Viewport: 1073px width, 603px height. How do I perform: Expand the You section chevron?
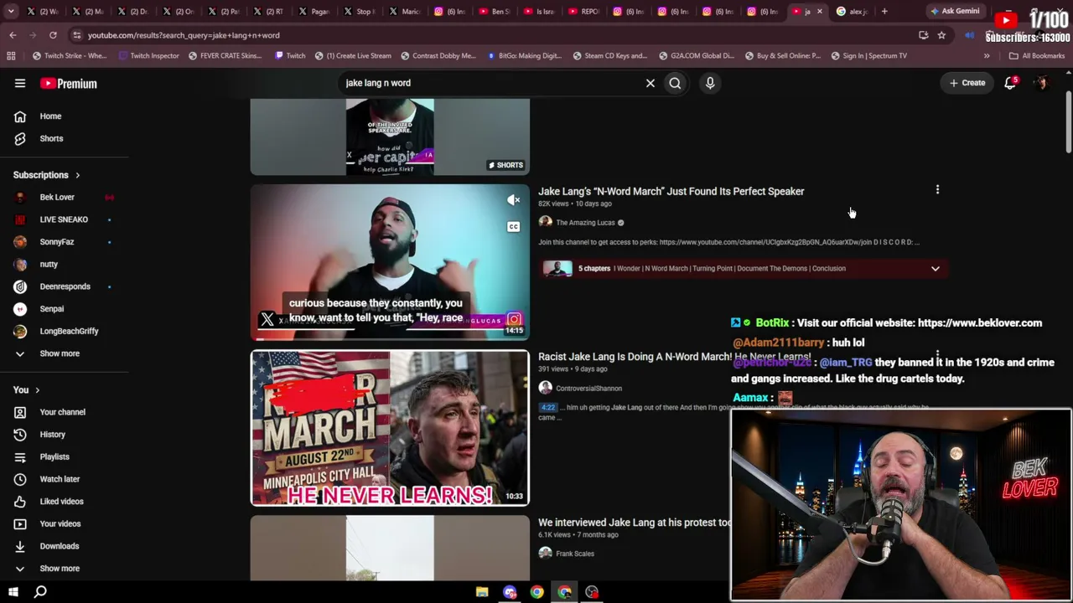coord(37,390)
